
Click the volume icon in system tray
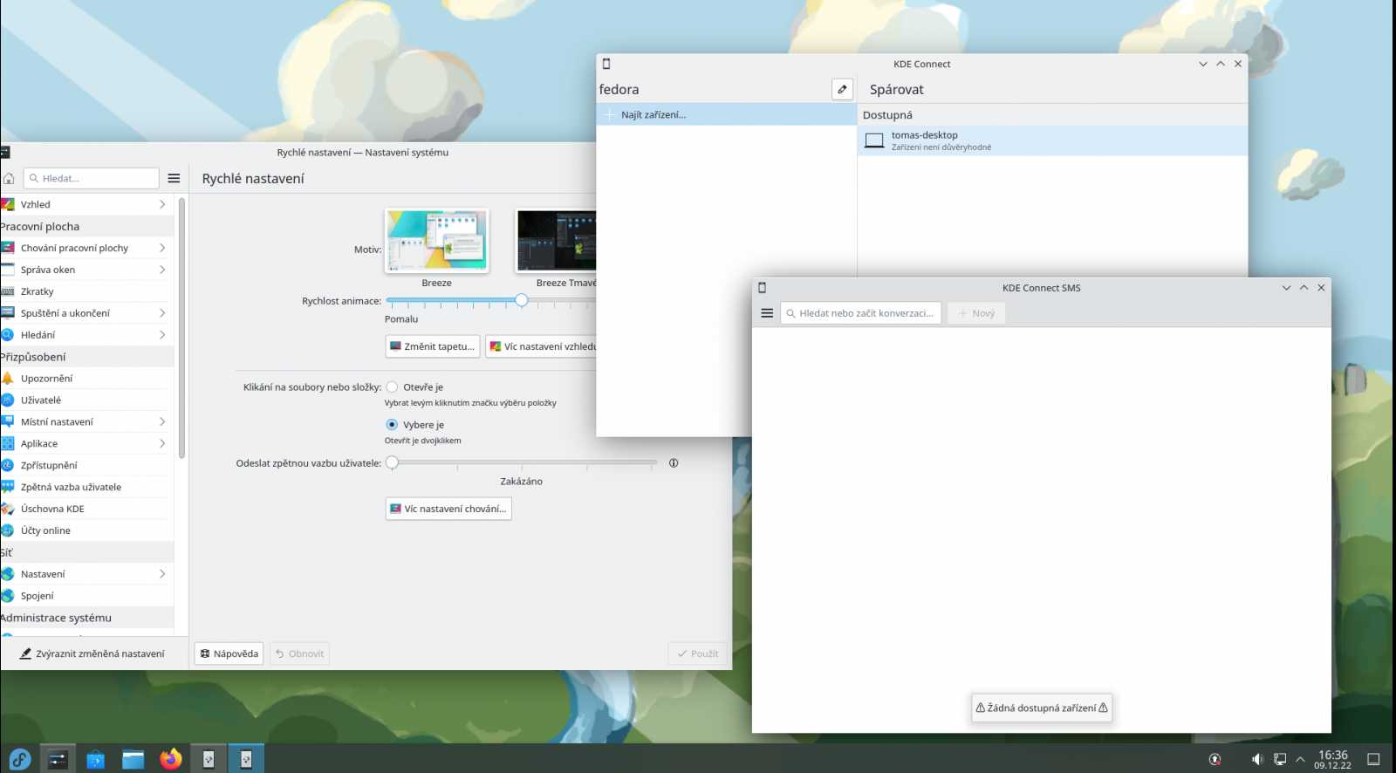(1257, 759)
